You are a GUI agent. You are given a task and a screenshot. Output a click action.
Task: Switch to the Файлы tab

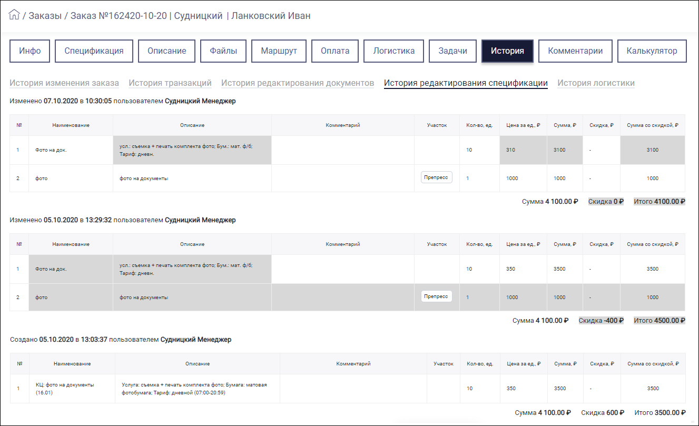point(223,51)
